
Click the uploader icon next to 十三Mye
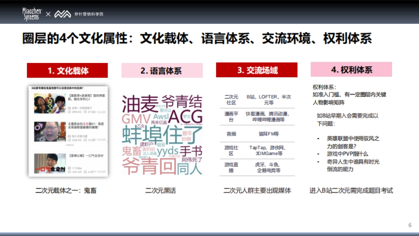coord(69,167)
